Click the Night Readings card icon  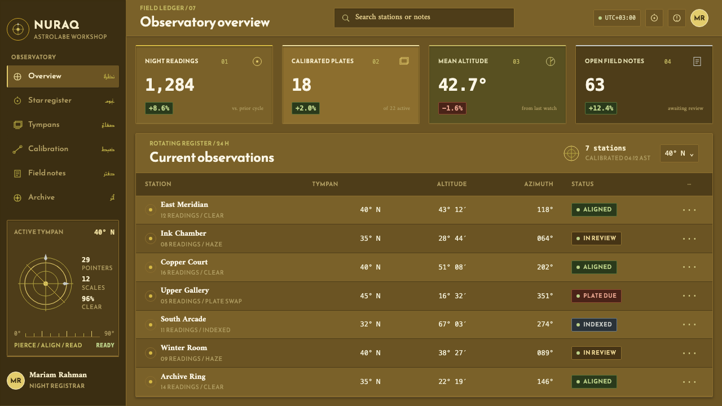coord(257,61)
